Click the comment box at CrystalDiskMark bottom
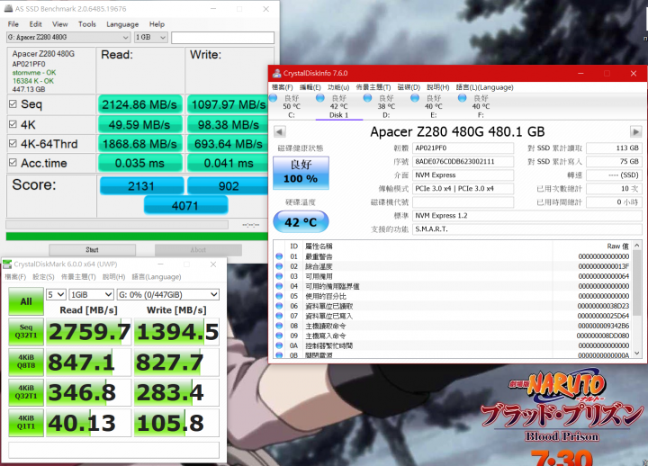The image size is (648, 466). [x=113, y=450]
